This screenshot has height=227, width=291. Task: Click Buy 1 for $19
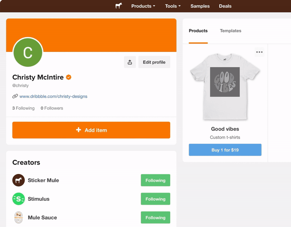pyautogui.click(x=225, y=150)
